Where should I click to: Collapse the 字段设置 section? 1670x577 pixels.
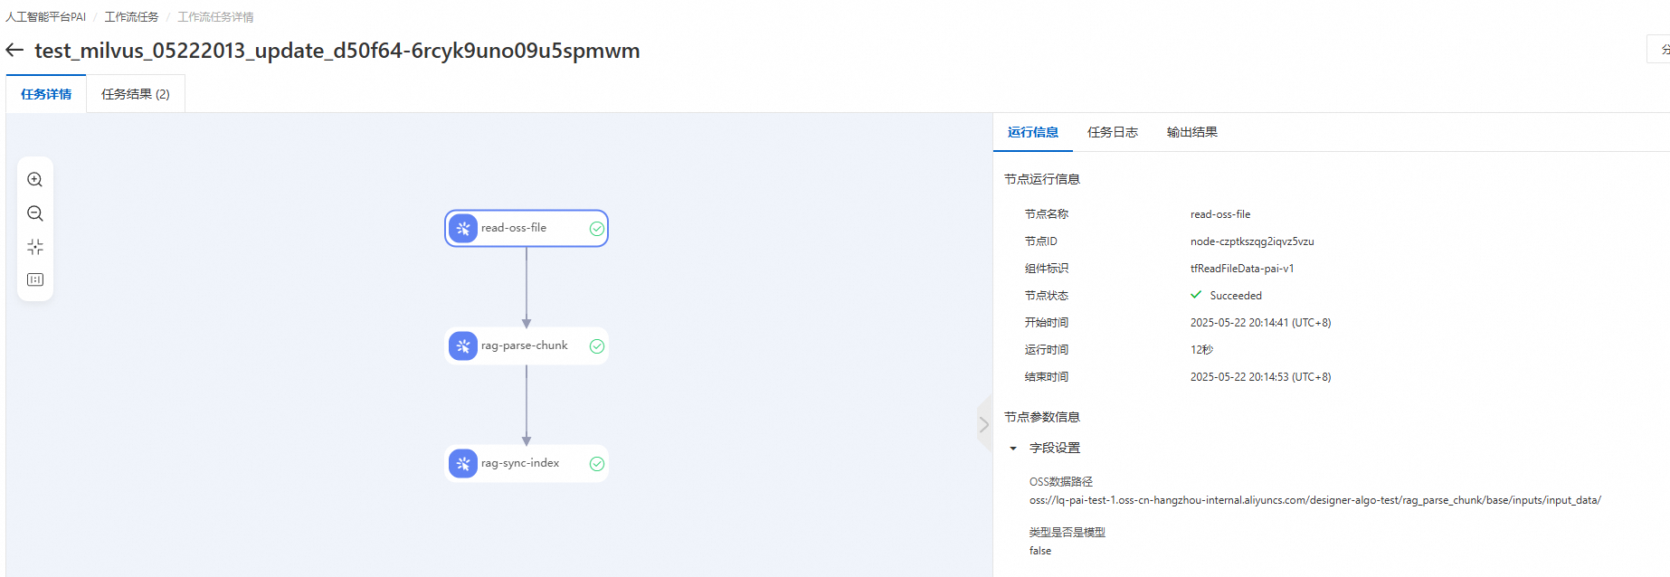[1013, 449]
